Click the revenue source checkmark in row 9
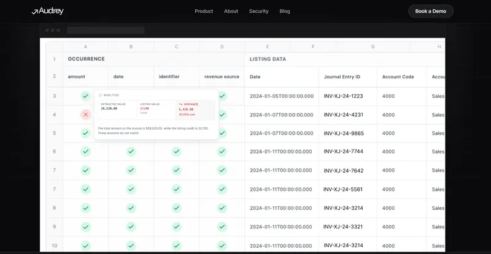The width and height of the screenshot is (491, 254). coord(222,227)
